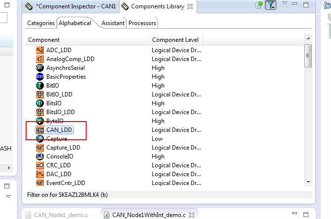This screenshot has width=331, height=219.
Task: Select the Capture_LDD row label
Action: point(64,148)
